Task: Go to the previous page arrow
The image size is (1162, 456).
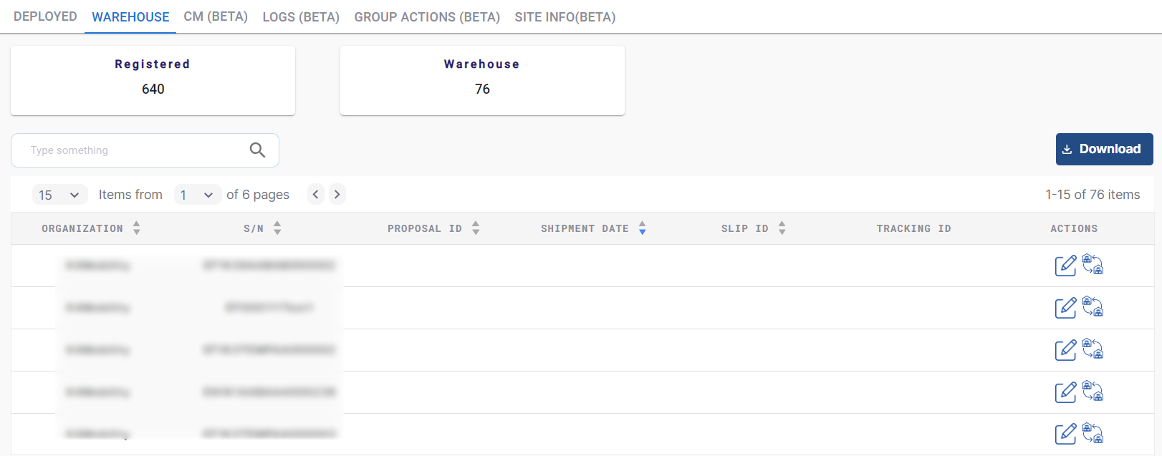Action: point(316,194)
